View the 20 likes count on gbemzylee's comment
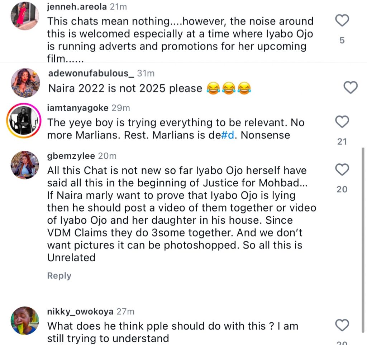This screenshot has height=345, width=367. click(342, 189)
